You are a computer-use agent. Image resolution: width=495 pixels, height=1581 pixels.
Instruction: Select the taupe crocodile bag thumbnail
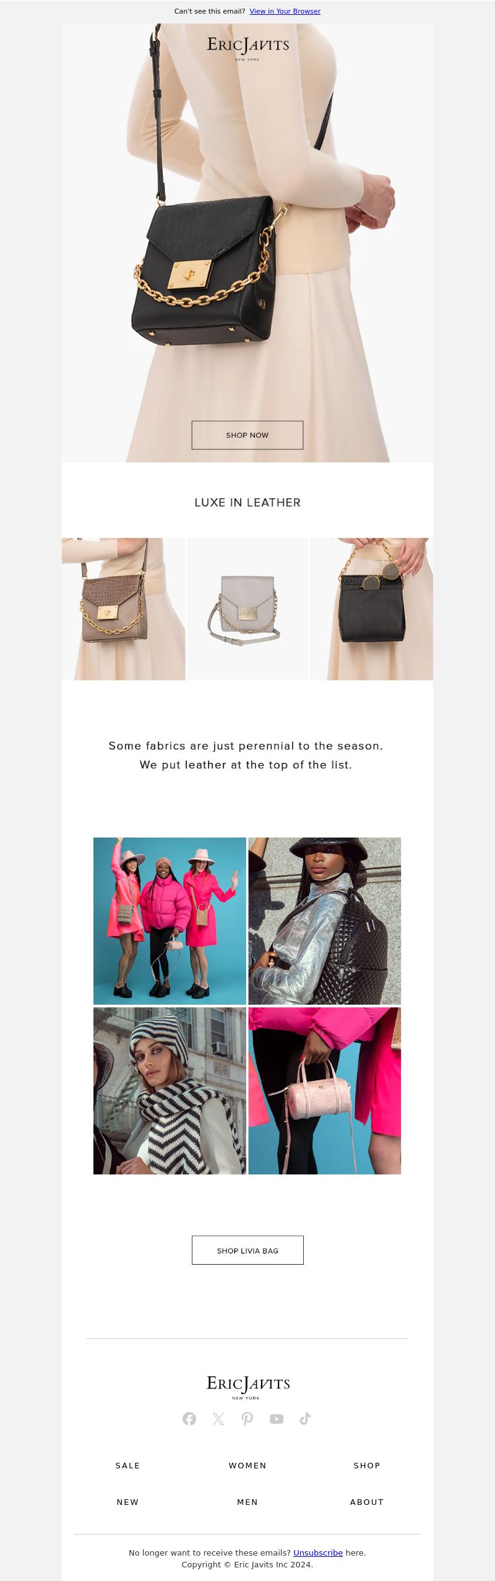pyautogui.click(x=123, y=609)
